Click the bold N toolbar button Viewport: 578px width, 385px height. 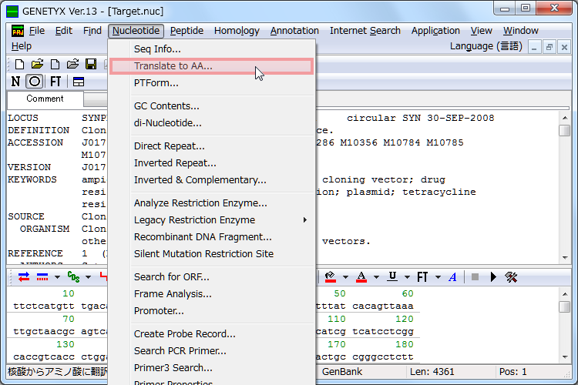[x=15, y=82]
